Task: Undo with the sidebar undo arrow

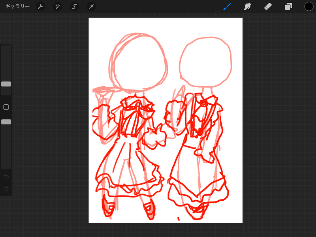Action: [x=6, y=177]
